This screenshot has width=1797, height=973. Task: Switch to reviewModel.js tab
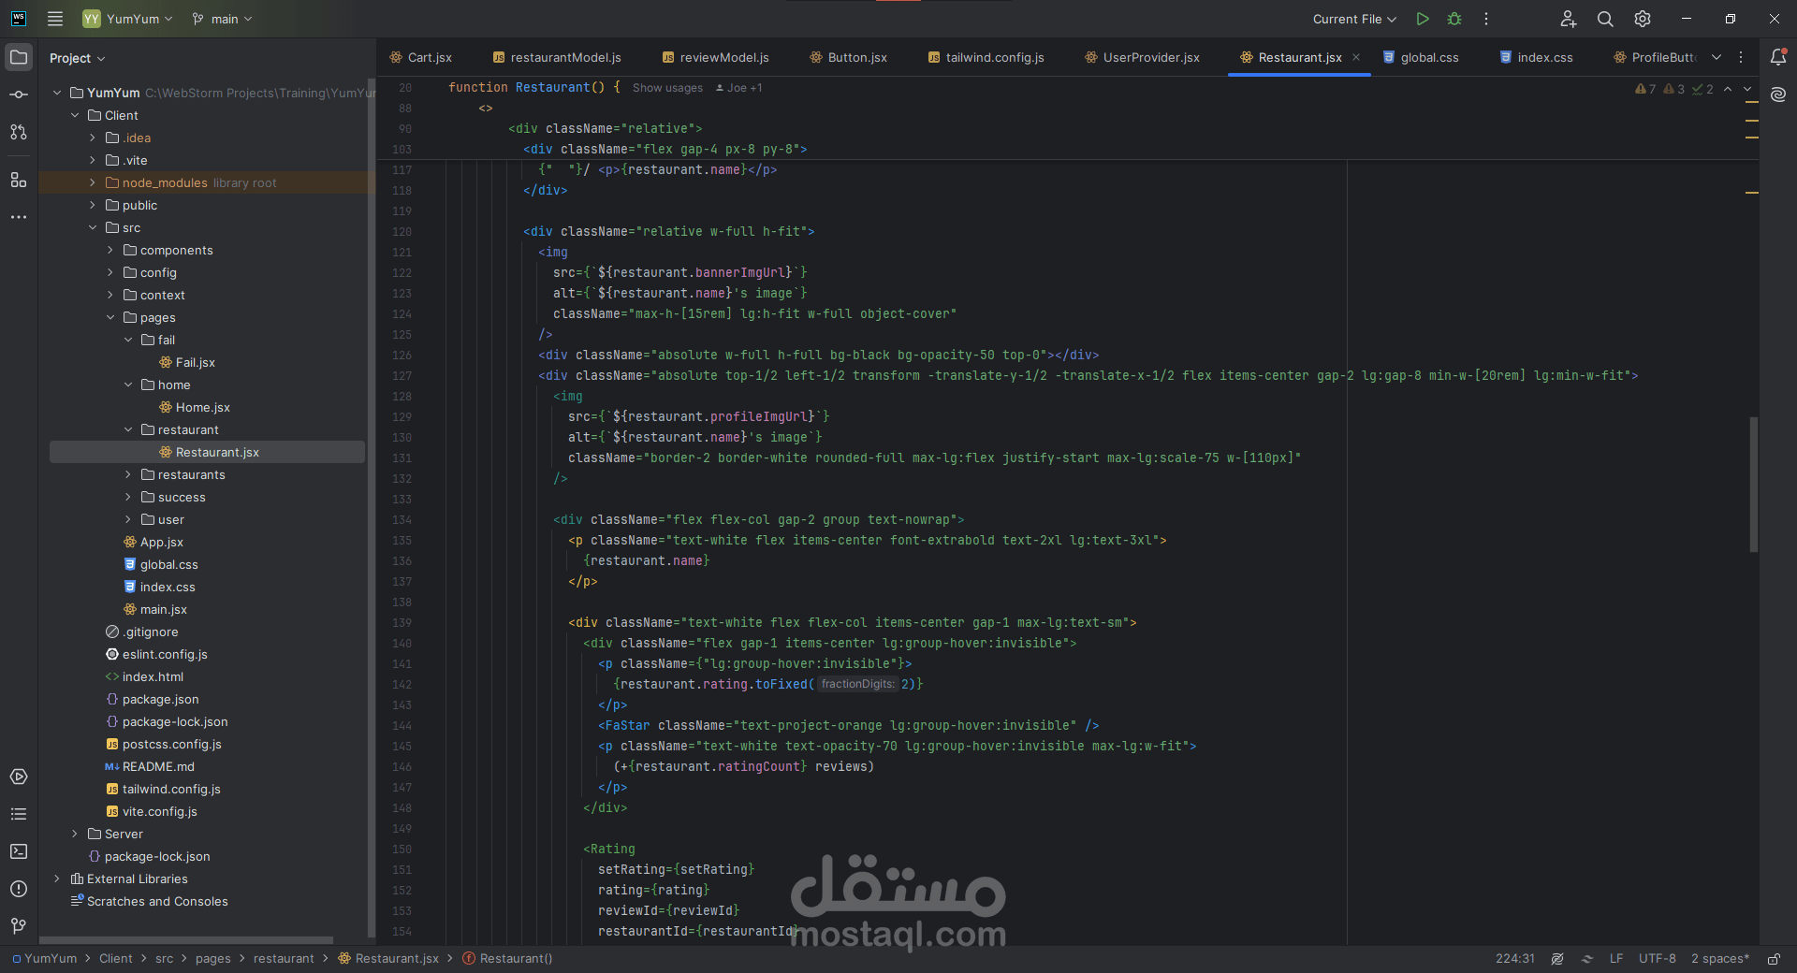(x=716, y=57)
